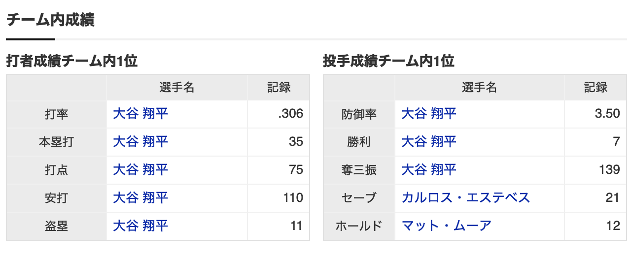Open 大谷 翔平 link in 打点 row
Viewport: 631px width, 259px height.
click(x=140, y=170)
